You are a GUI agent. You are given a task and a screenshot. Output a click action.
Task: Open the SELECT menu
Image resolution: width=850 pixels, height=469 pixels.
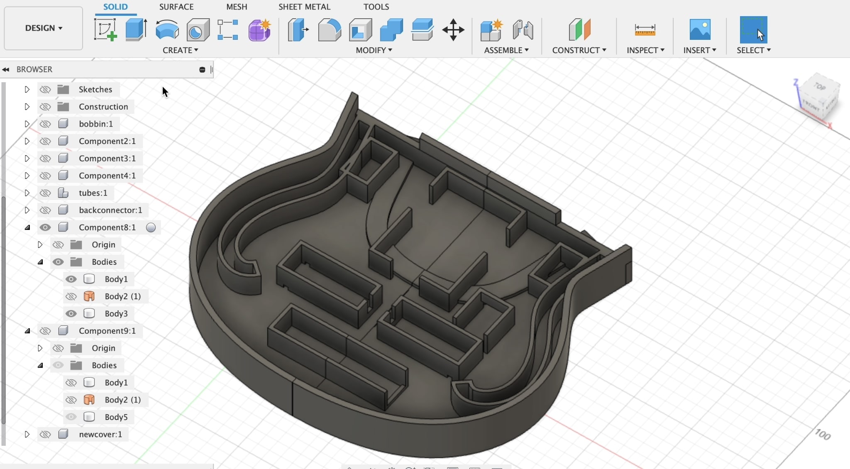tap(754, 50)
